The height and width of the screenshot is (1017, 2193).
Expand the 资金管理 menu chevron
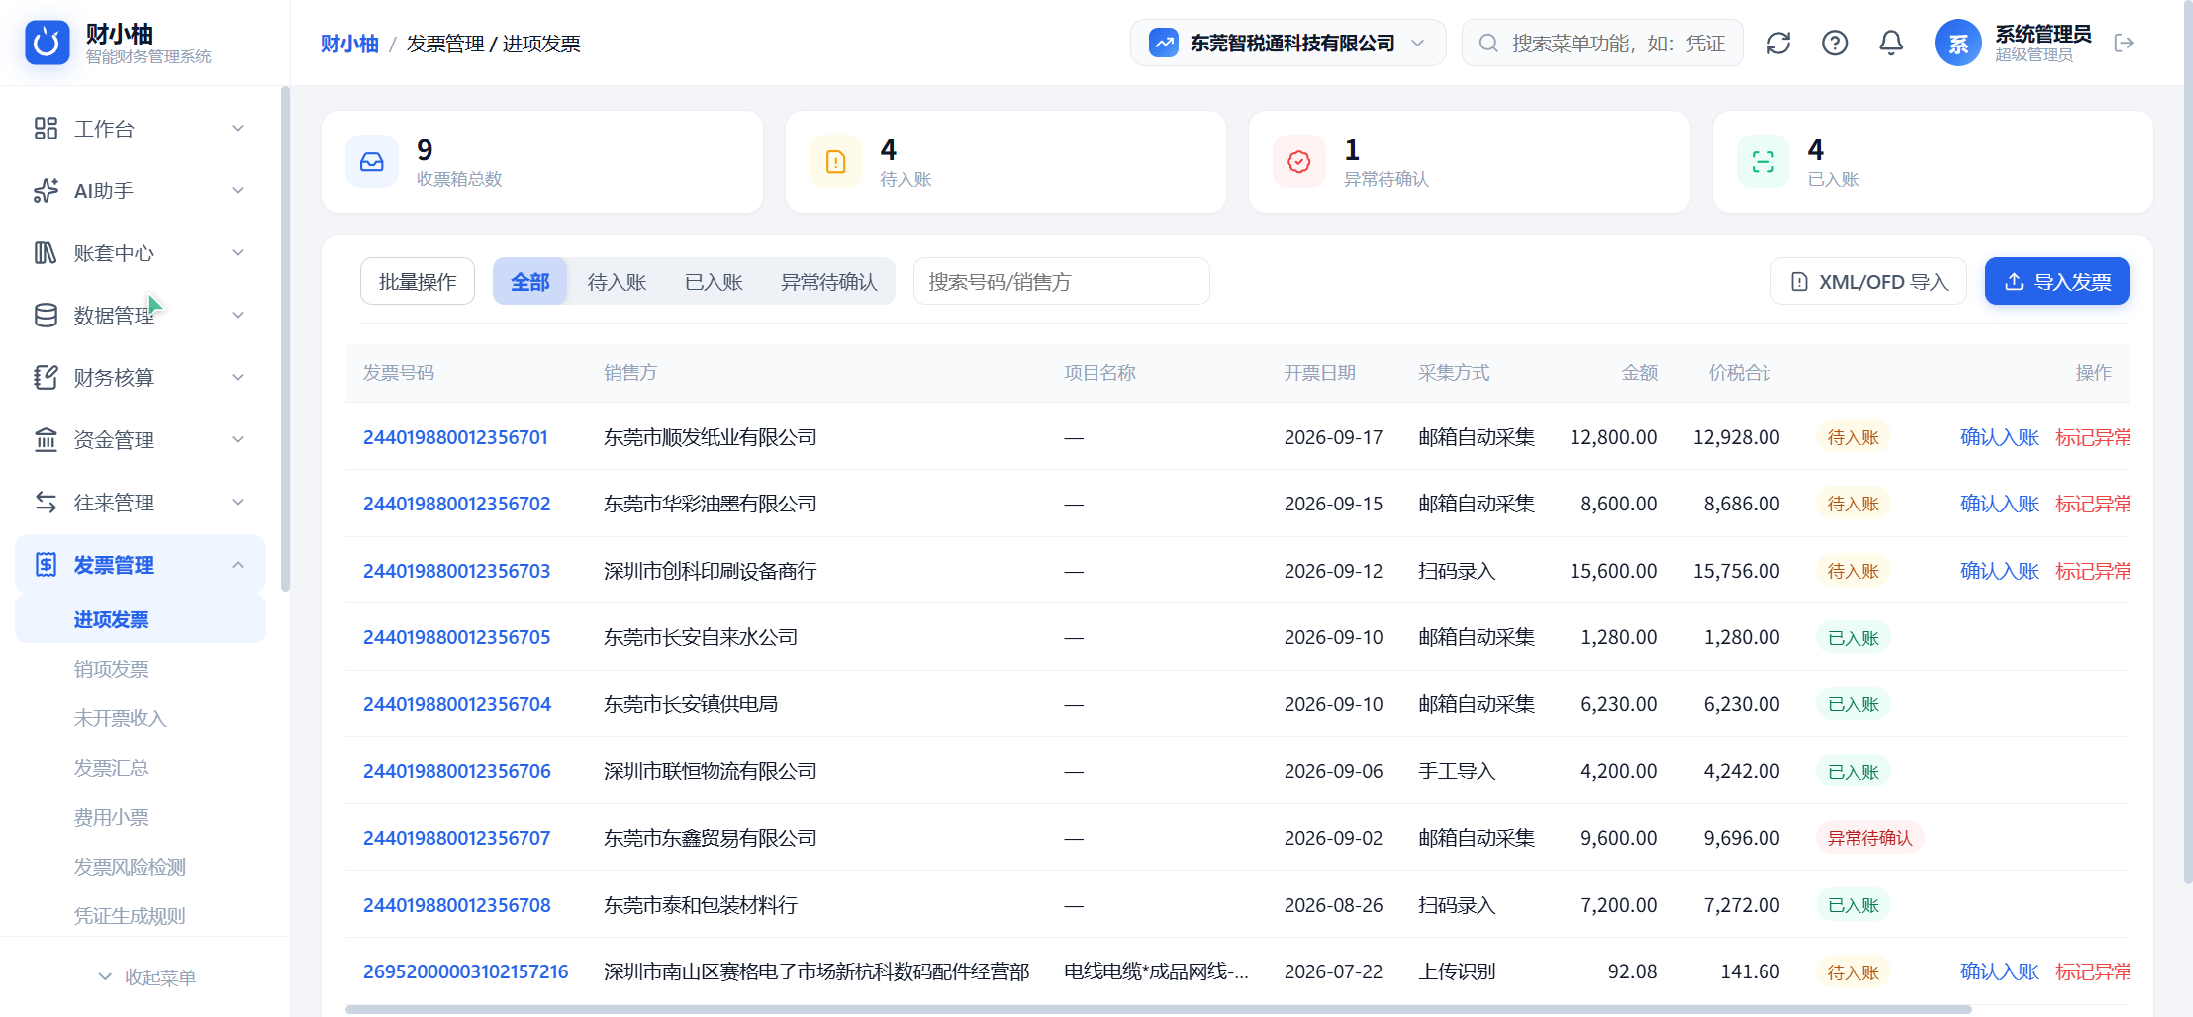coord(238,440)
